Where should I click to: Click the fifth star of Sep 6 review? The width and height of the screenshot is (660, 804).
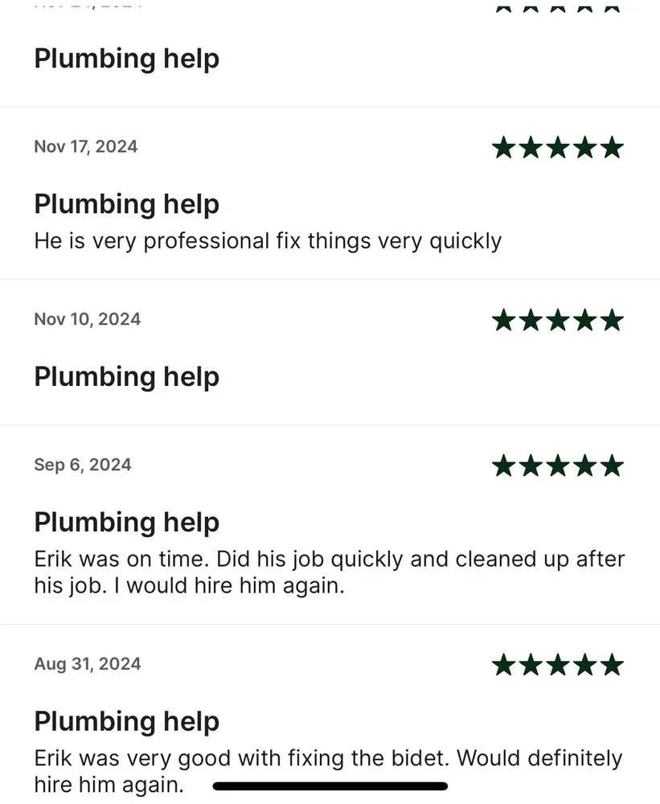point(612,466)
